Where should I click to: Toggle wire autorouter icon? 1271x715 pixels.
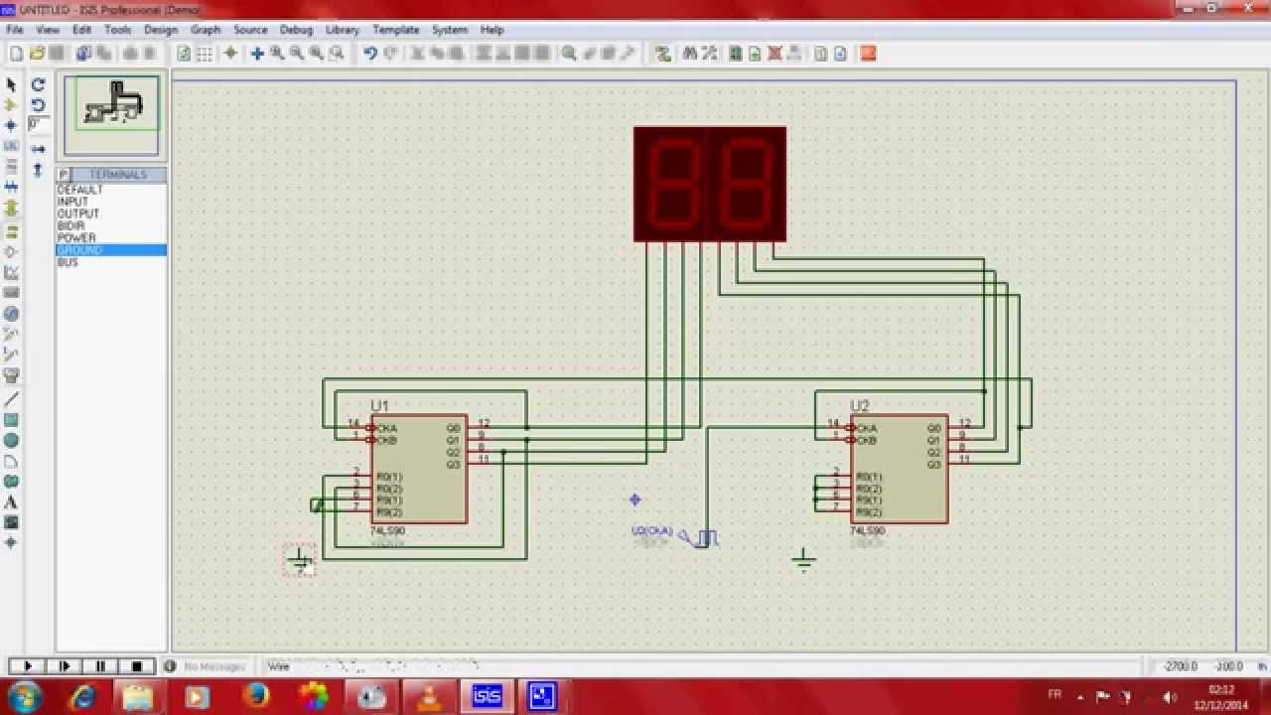click(662, 54)
